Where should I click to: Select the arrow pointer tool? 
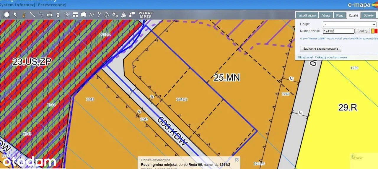[15, 14]
